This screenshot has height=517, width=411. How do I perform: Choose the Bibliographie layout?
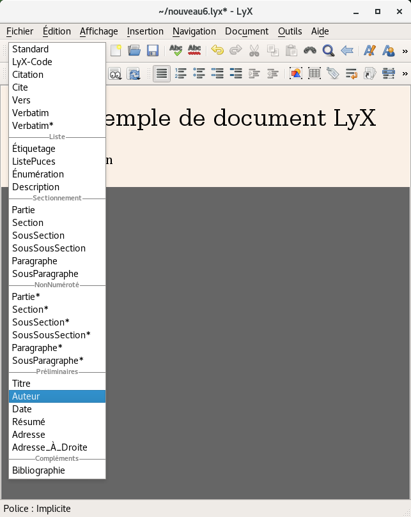click(57, 470)
